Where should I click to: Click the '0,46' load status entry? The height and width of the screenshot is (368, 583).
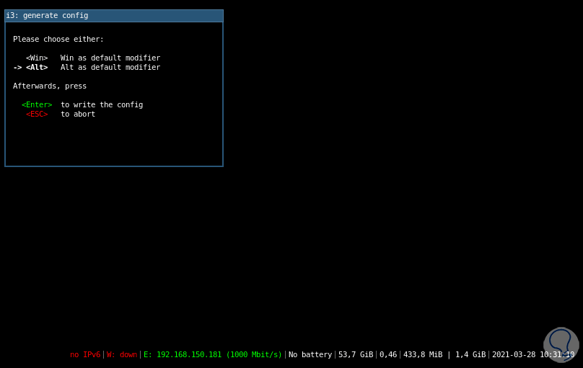(x=388, y=354)
